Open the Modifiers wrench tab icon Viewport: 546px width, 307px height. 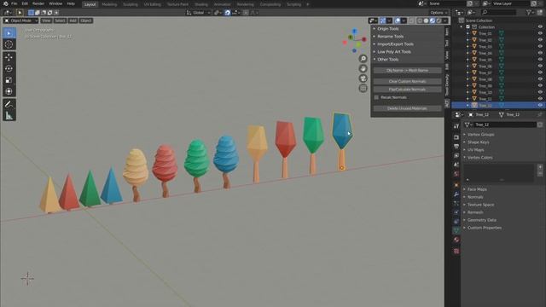[x=456, y=194]
